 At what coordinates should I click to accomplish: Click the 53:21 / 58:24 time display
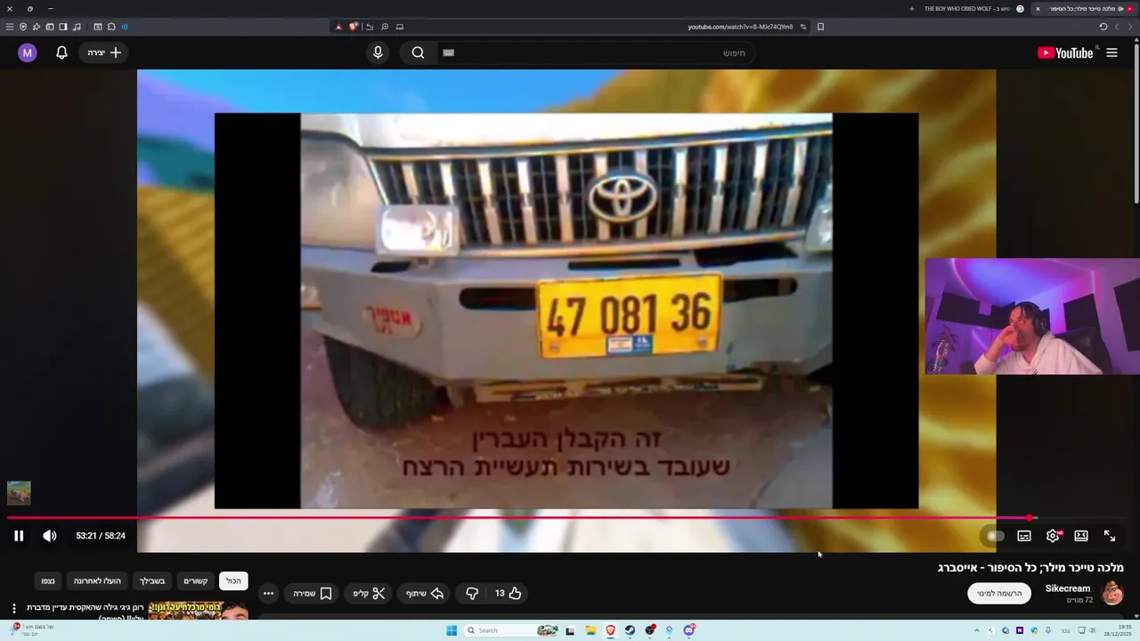[x=101, y=536]
